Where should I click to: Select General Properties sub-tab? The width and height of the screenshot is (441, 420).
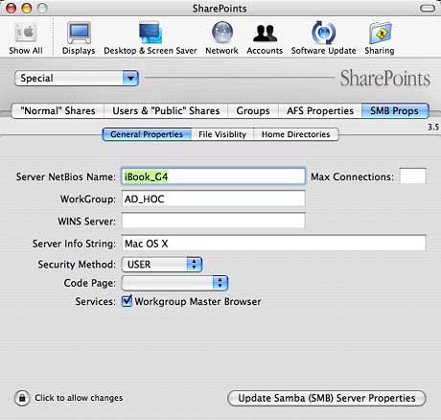coord(147,134)
